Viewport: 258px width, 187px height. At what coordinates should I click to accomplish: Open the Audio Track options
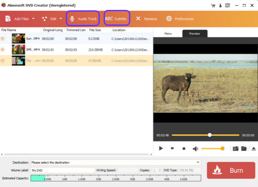coord(83,19)
